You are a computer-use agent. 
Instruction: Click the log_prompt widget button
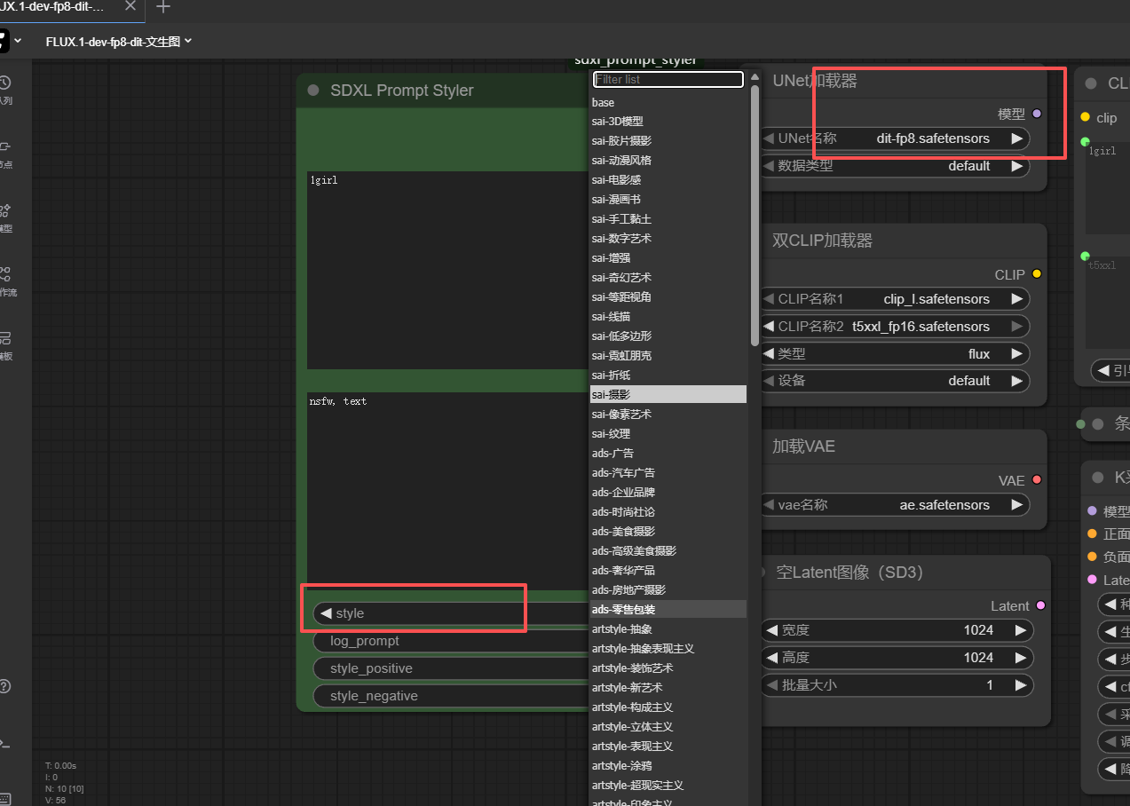(448, 641)
